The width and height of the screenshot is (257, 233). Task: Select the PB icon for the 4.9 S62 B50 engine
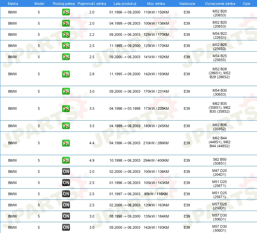[66, 160]
